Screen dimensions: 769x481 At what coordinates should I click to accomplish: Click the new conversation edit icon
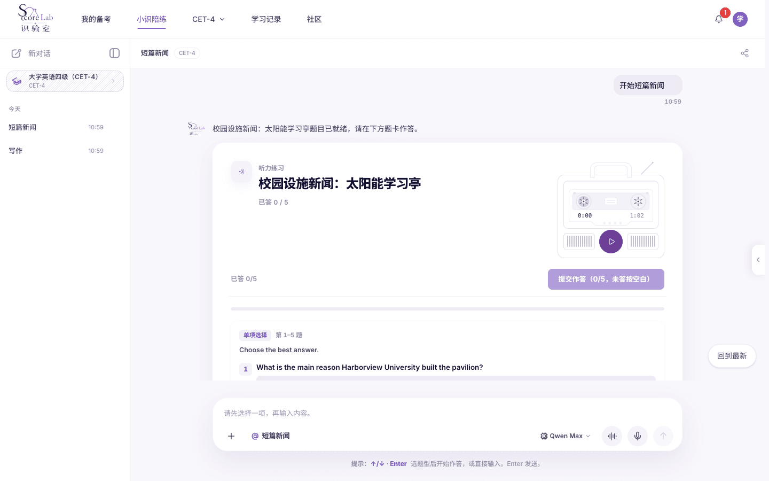[x=17, y=53]
